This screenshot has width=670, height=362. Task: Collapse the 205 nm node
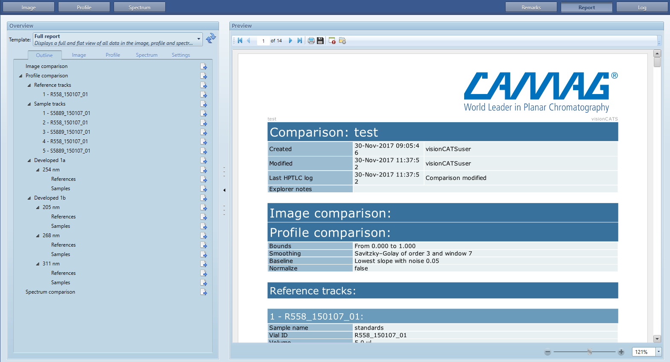(x=38, y=207)
